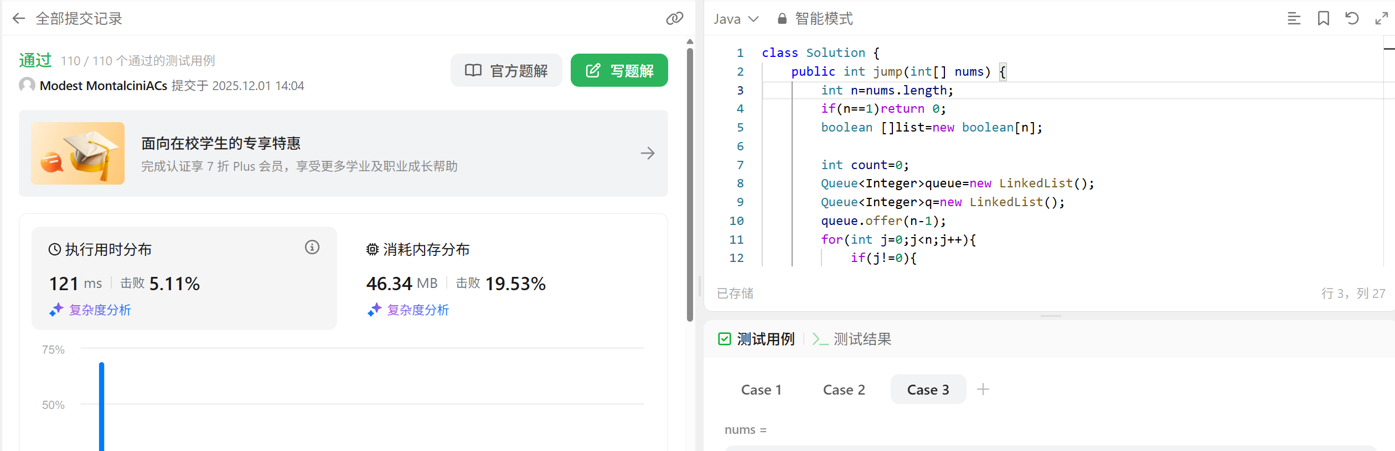Click the edit pencil icon in 写题解
The image size is (1395, 451).
point(593,70)
